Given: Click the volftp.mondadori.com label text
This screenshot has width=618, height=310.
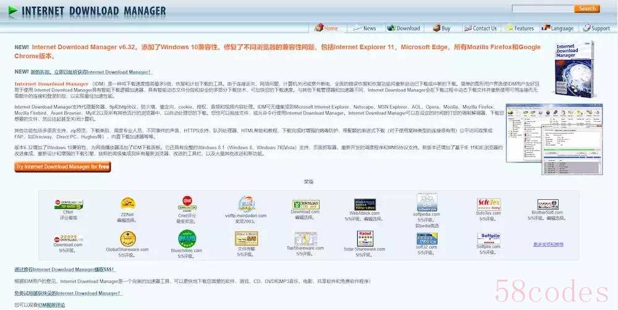Looking at the screenshot, I should 246,216.
